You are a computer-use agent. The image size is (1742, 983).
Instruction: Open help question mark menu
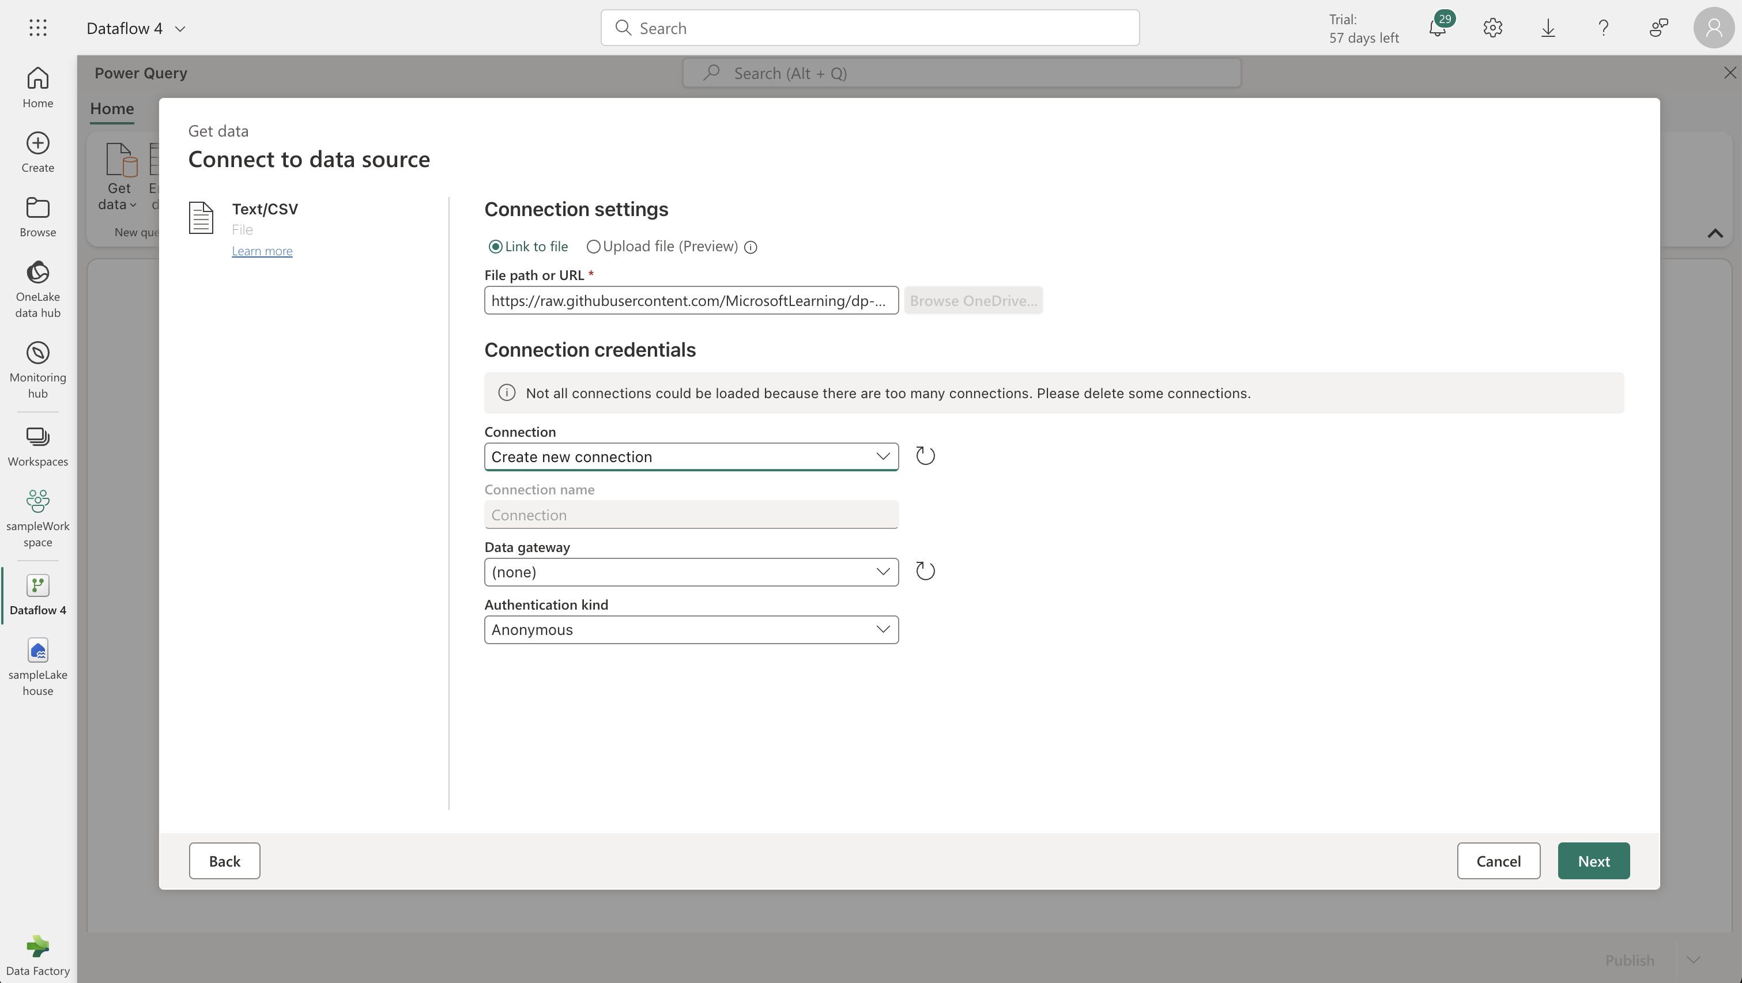[x=1604, y=28]
